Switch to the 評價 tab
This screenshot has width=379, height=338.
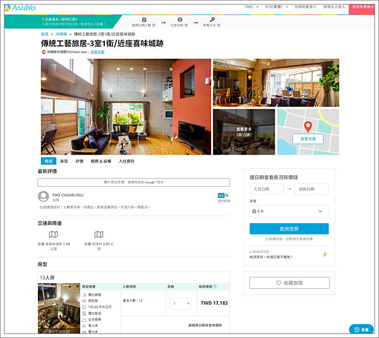pyautogui.click(x=80, y=161)
